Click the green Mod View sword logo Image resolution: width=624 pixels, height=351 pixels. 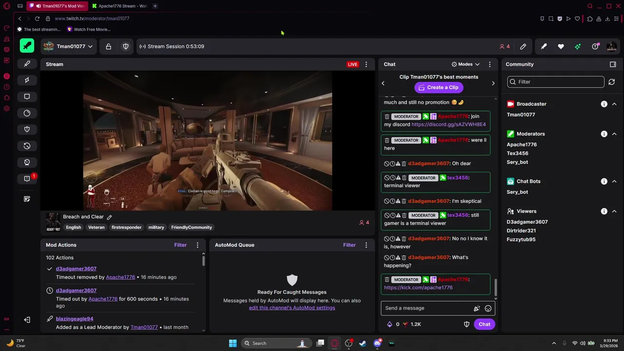point(27,46)
